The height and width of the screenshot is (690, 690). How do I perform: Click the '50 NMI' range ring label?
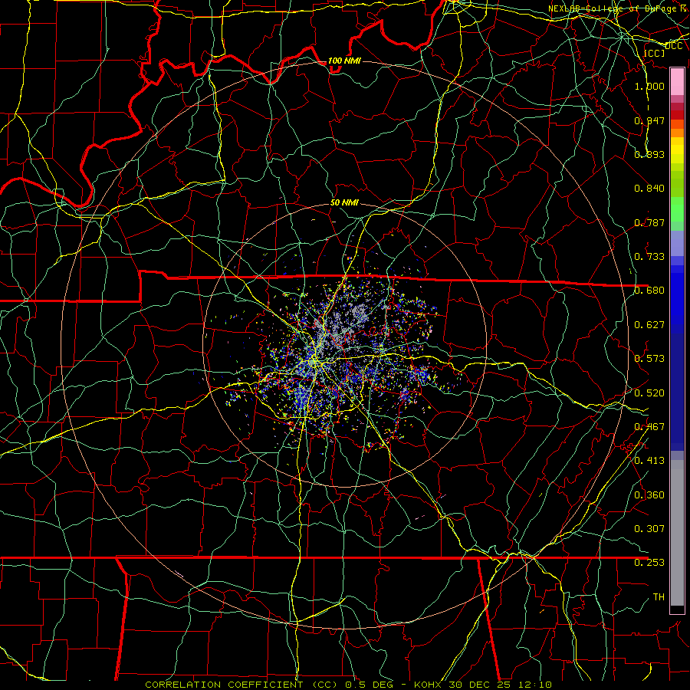coord(344,202)
